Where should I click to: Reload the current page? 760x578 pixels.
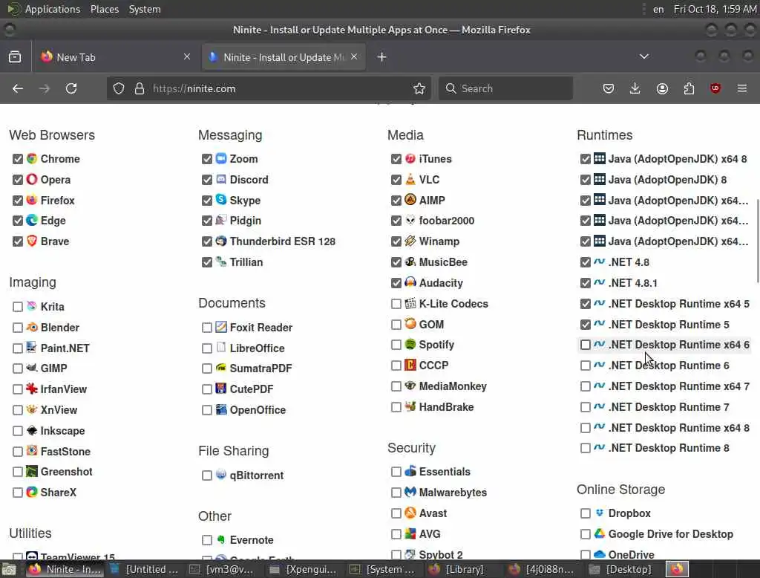[71, 88]
